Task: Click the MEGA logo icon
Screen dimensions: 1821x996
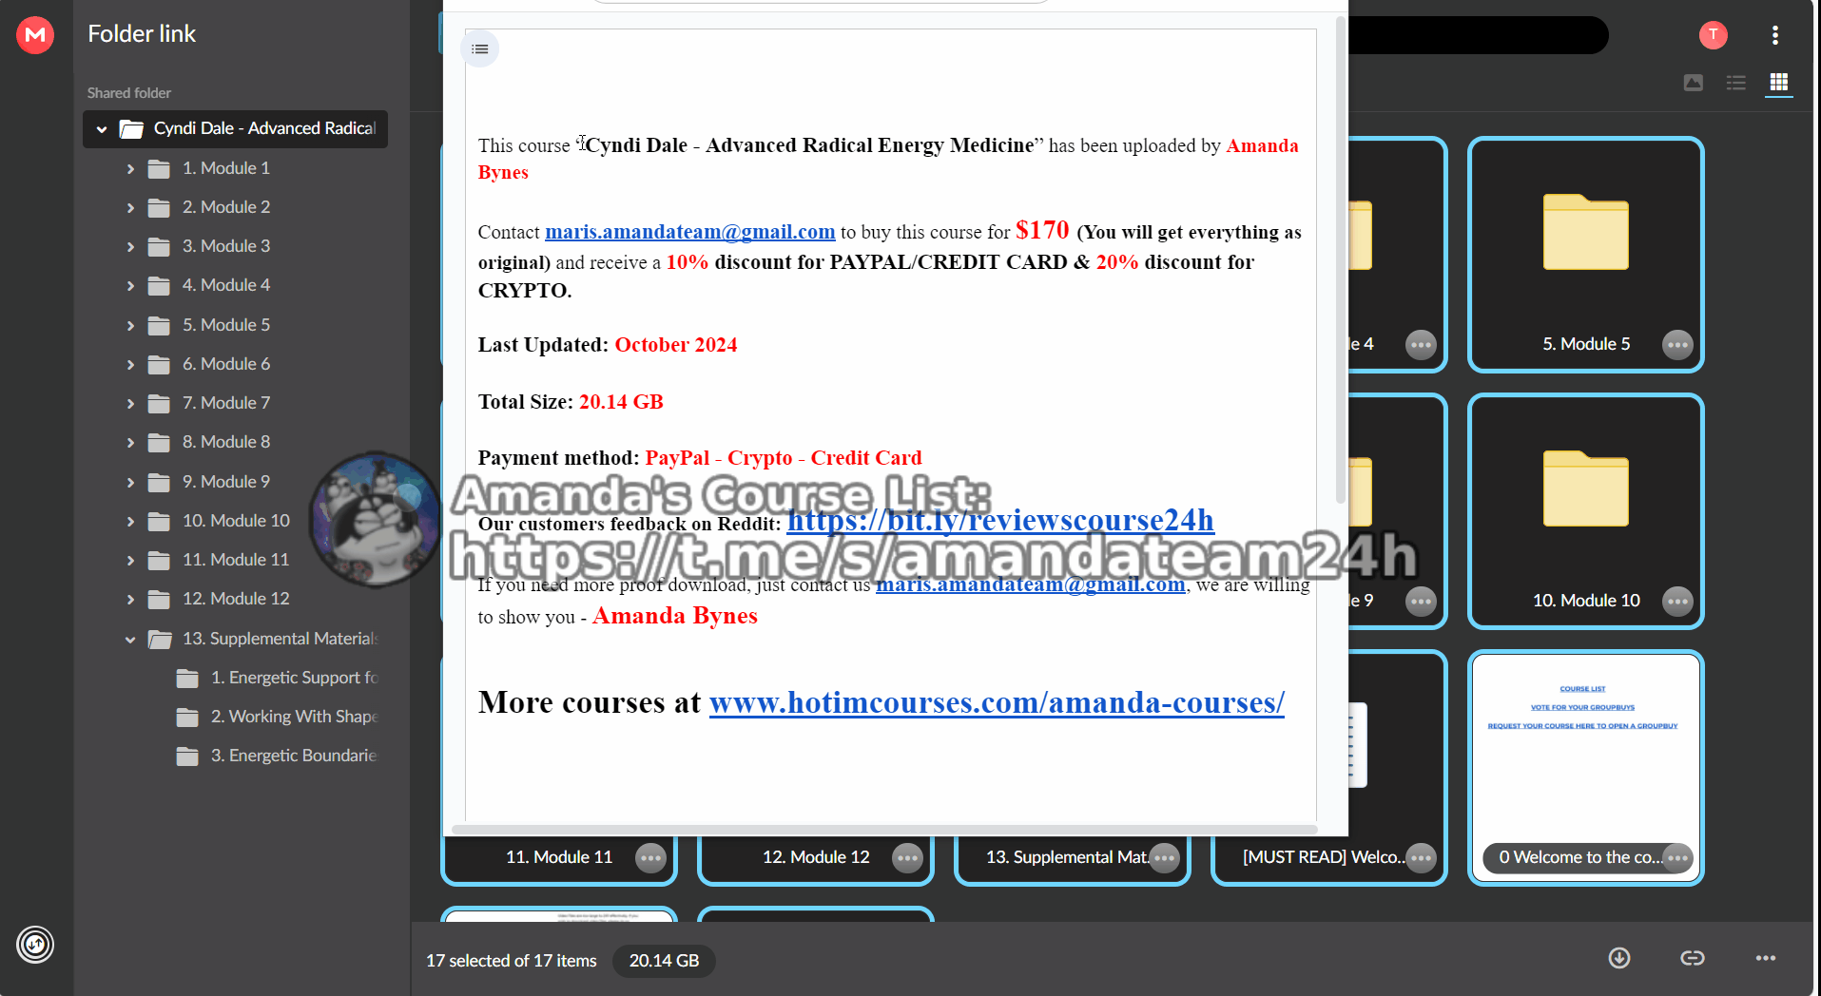Action: [x=35, y=35]
